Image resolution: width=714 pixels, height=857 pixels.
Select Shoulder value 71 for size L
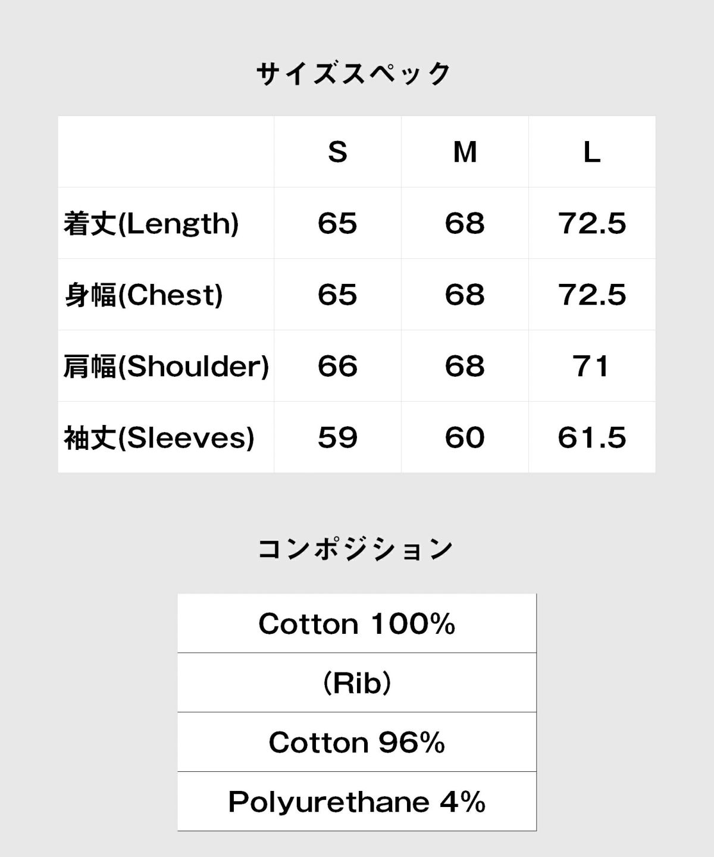click(x=591, y=367)
